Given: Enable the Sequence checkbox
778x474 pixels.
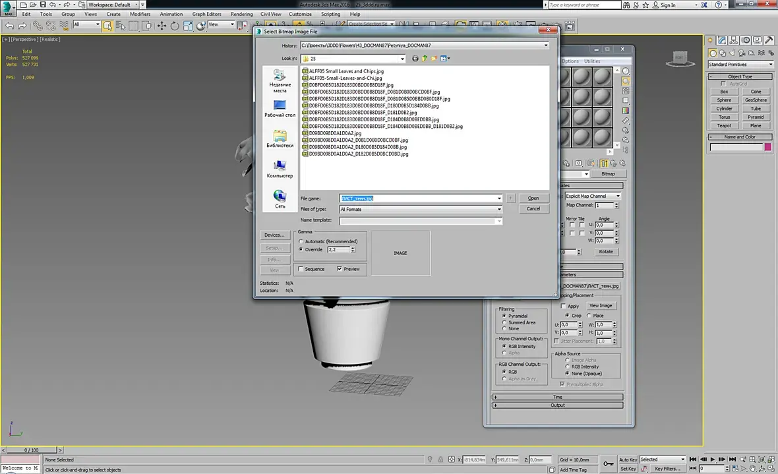Looking at the screenshot, I should pyautogui.click(x=301, y=269).
